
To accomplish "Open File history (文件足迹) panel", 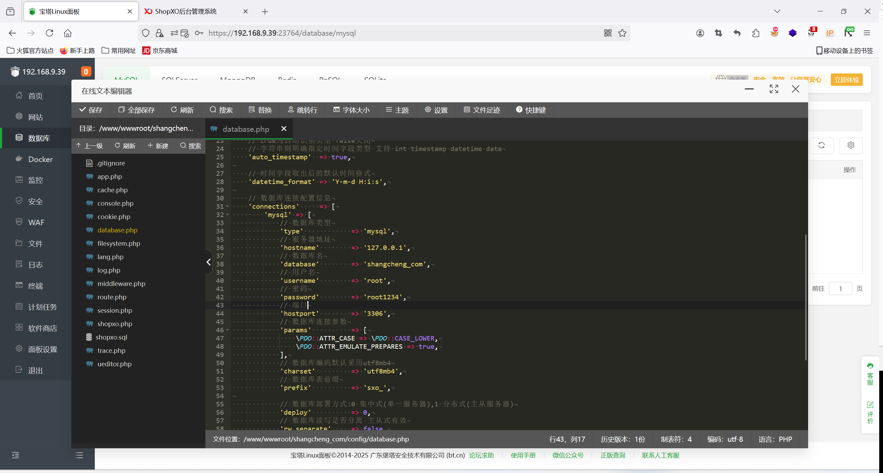I will click(482, 110).
